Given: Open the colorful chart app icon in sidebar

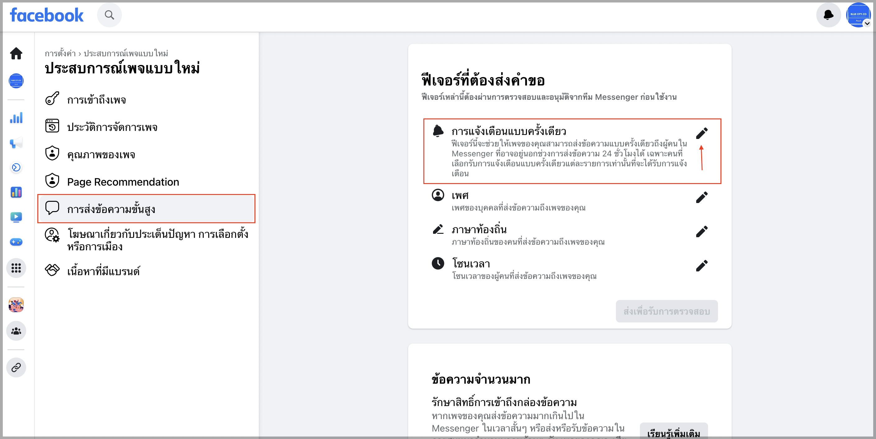Looking at the screenshot, I should point(16,192).
